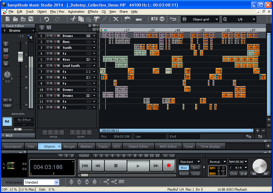Image resolution: width=273 pixels, height=193 pixels.
Task: Click the vertical up-down arrows icon
Action: [260, 136]
